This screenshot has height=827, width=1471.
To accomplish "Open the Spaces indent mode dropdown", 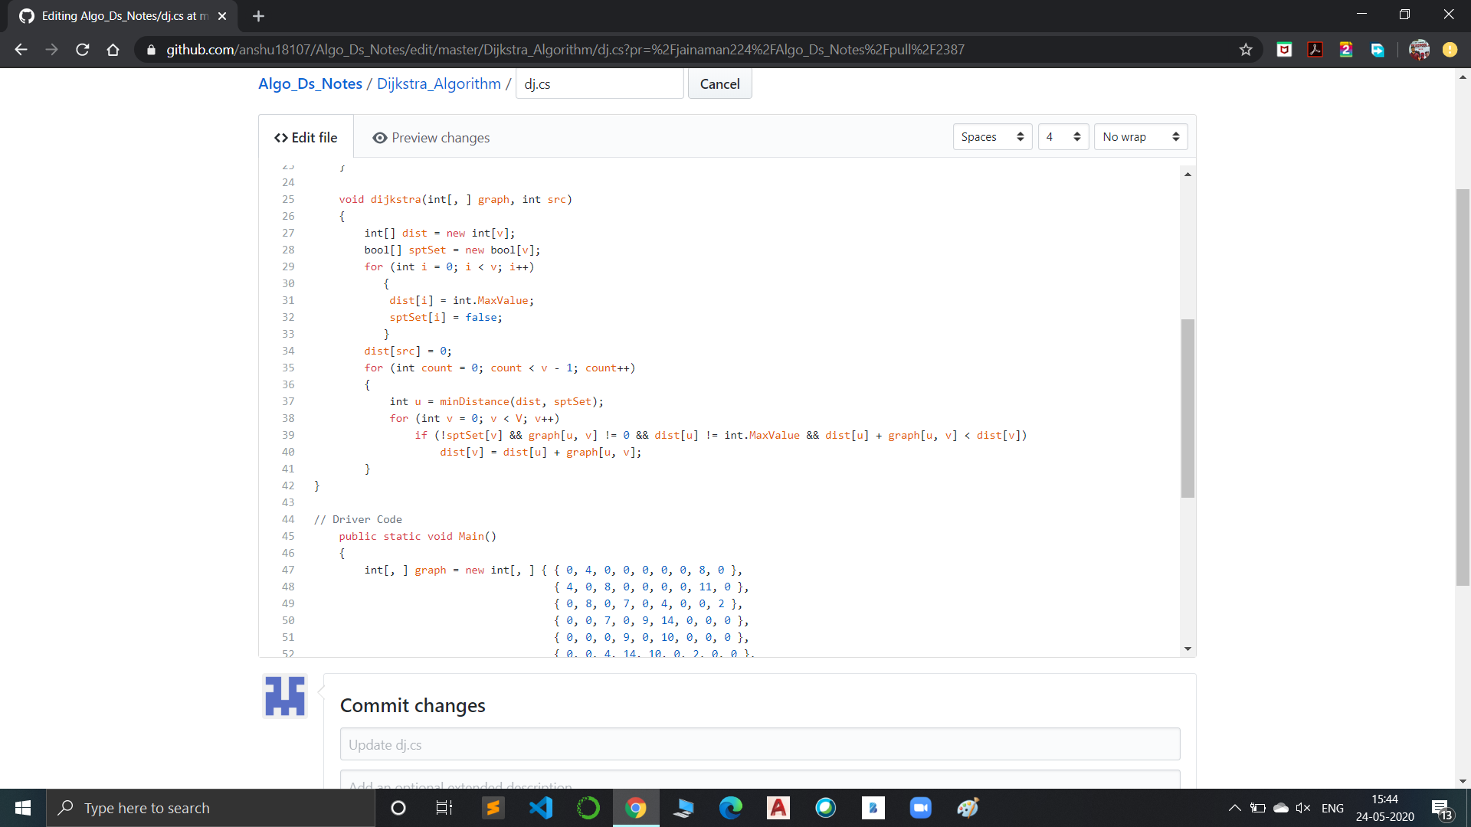I will pos(991,136).
